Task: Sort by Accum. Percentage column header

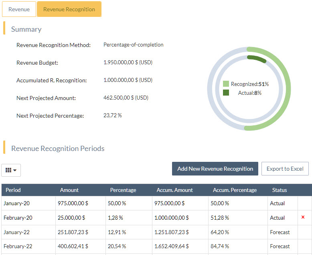Action: coord(235,190)
